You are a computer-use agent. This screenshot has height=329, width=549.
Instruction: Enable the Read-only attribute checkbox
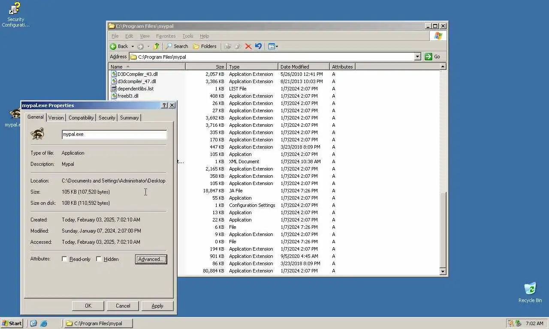[65, 259]
